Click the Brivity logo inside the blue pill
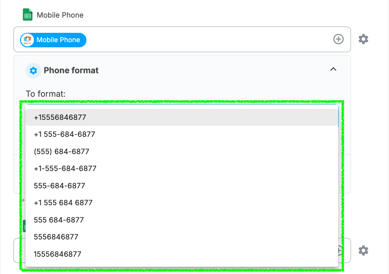Screen dimensions: 389x274 click(x=27, y=40)
